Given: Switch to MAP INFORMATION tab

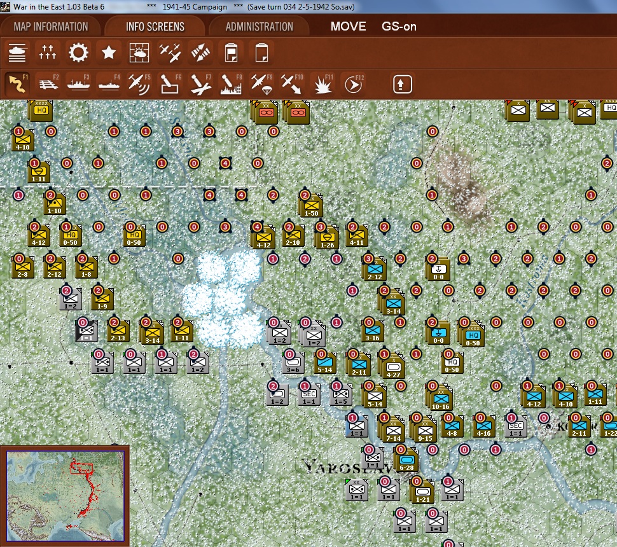Looking at the screenshot, I should pyautogui.click(x=51, y=26).
